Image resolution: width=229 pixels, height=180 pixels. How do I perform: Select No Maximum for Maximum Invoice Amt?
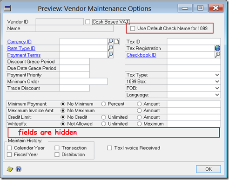coord(63,110)
